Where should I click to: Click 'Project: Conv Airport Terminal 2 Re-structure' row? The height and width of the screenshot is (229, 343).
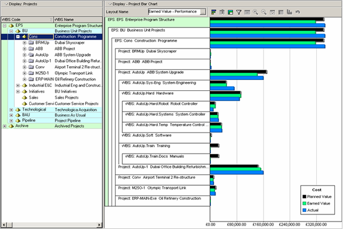point(162,180)
